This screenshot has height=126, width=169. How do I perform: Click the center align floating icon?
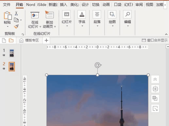pyautogui.click(x=155, y=89)
